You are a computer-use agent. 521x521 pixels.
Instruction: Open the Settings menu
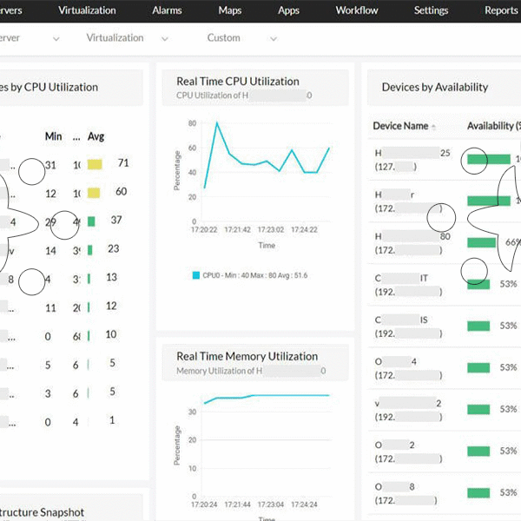[431, 10]
